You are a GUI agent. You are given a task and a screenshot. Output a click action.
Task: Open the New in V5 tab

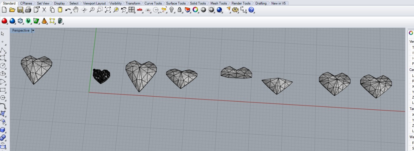coord(278,3)
